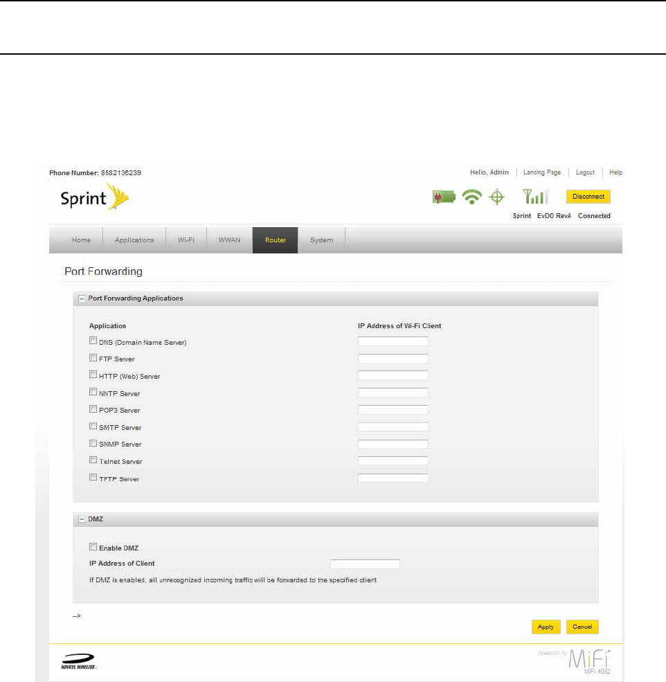The image size is (666, 682).
Task: Select the Router tab
Action: 276,240
